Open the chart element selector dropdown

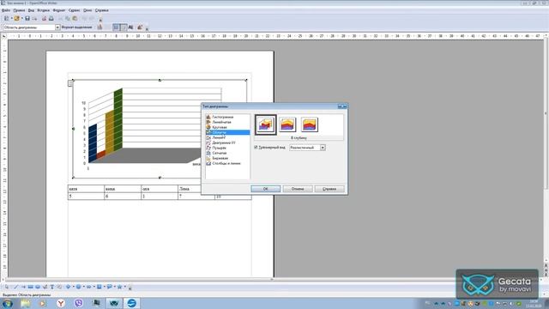click(x=57, y=27)
